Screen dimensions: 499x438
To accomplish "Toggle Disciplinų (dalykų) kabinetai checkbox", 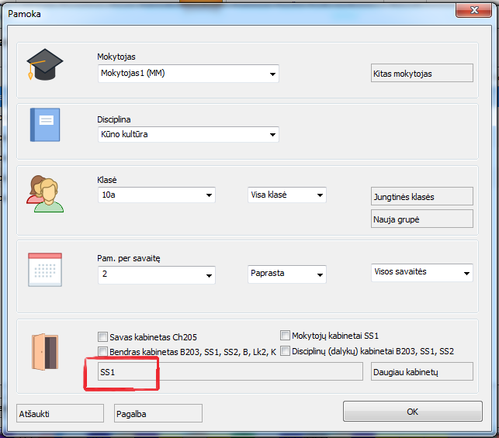I will (x=285, y=351).
